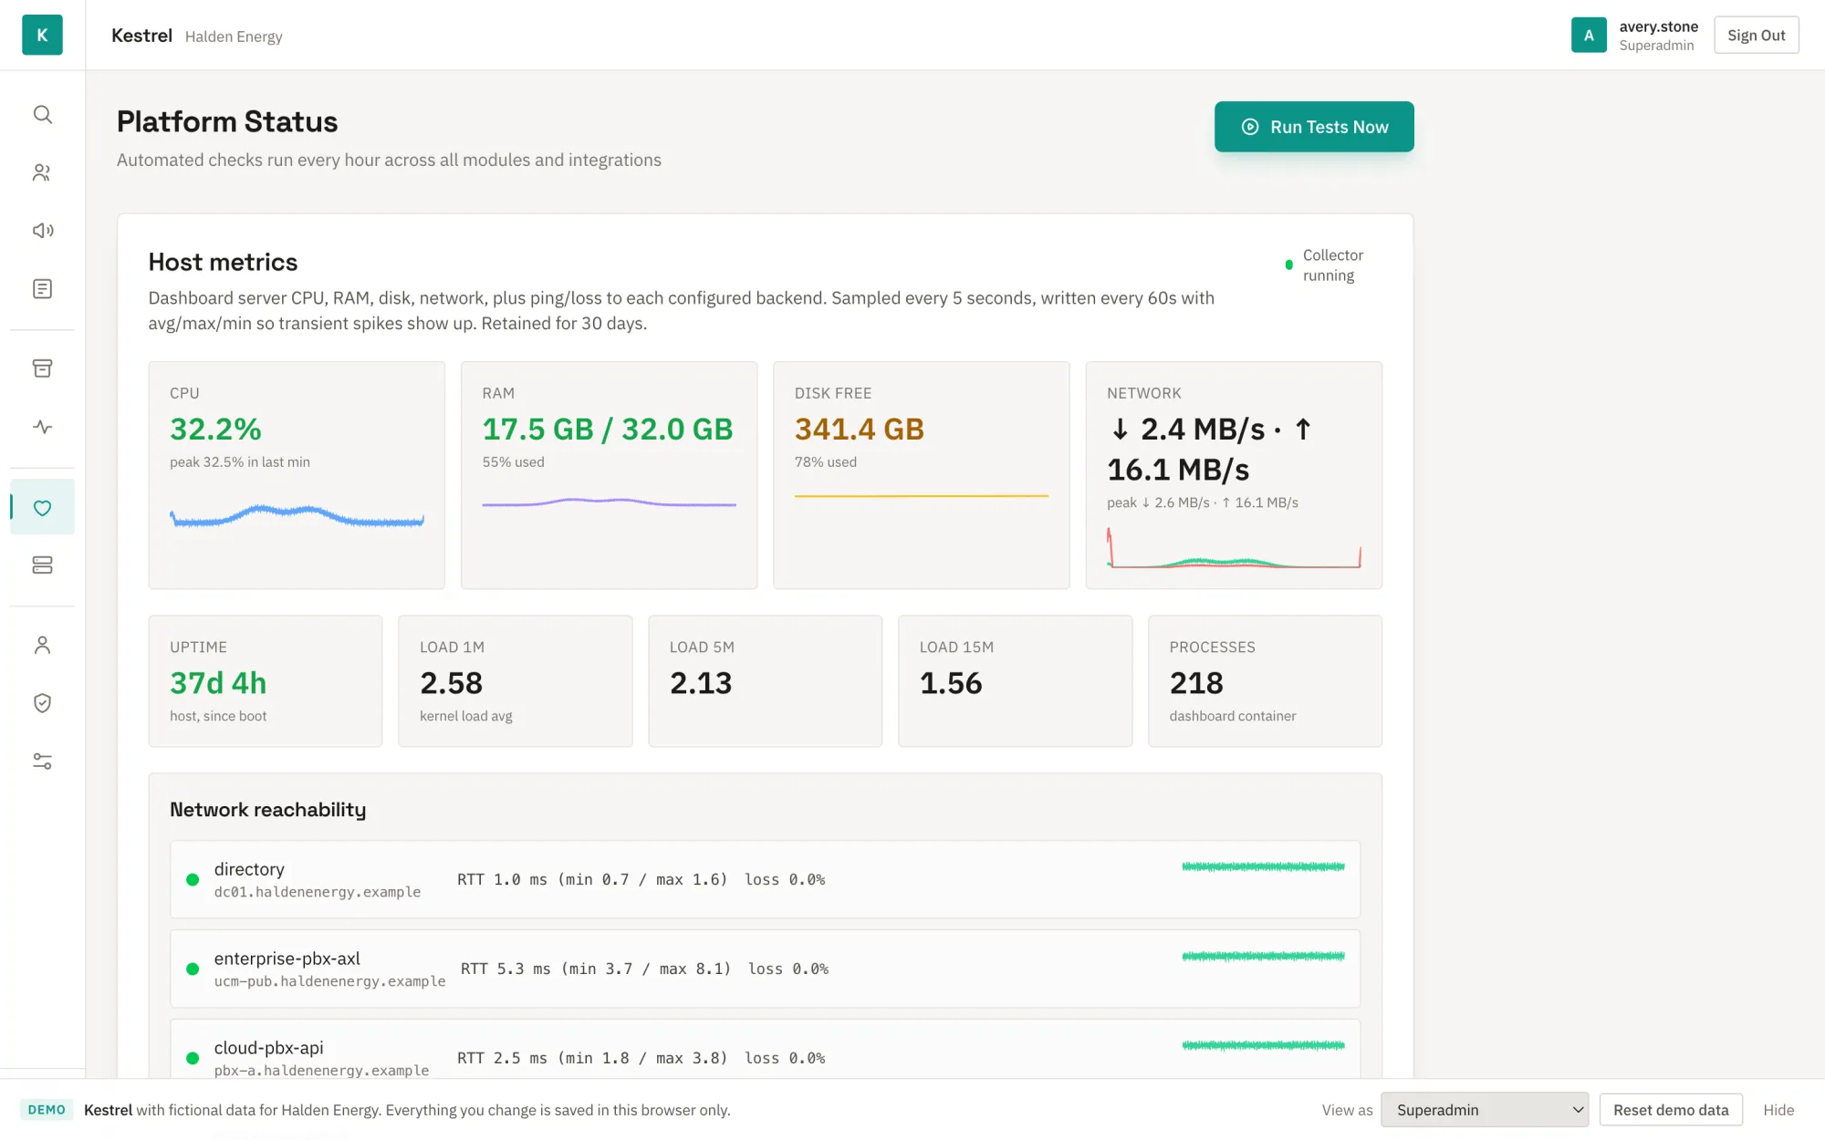Click Reset demo data button
The image size is (1825, 1140).
pyautogui.click(x=1671, y=1110)
